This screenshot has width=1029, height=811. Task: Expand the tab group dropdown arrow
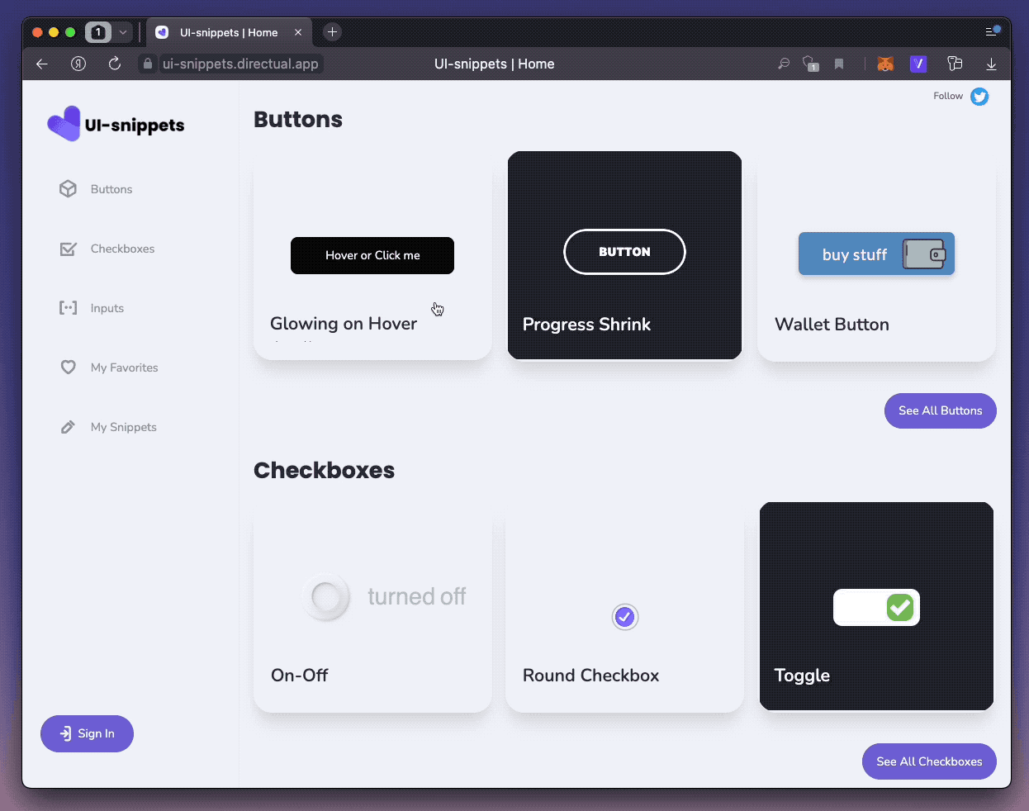tap(122, 32)
